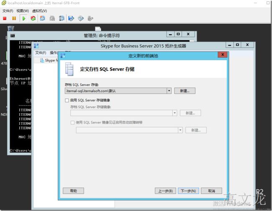This screenshot has height=211, width=272.
Task: Click the VMware console title bar icon
Action: [x=4, y=3]
